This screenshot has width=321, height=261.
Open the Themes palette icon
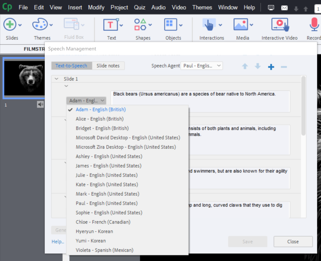(x=40, y=25)
